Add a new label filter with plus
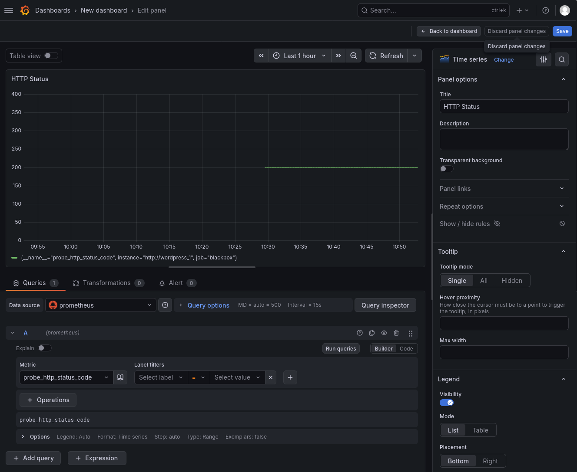This screenshot has height=472, width=577. tap(290, 377)
